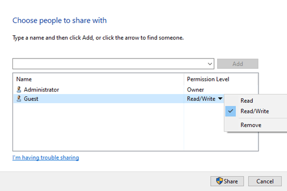Select Read/Write in the permission menu
The image size is (287, 191).
(254, 111)
